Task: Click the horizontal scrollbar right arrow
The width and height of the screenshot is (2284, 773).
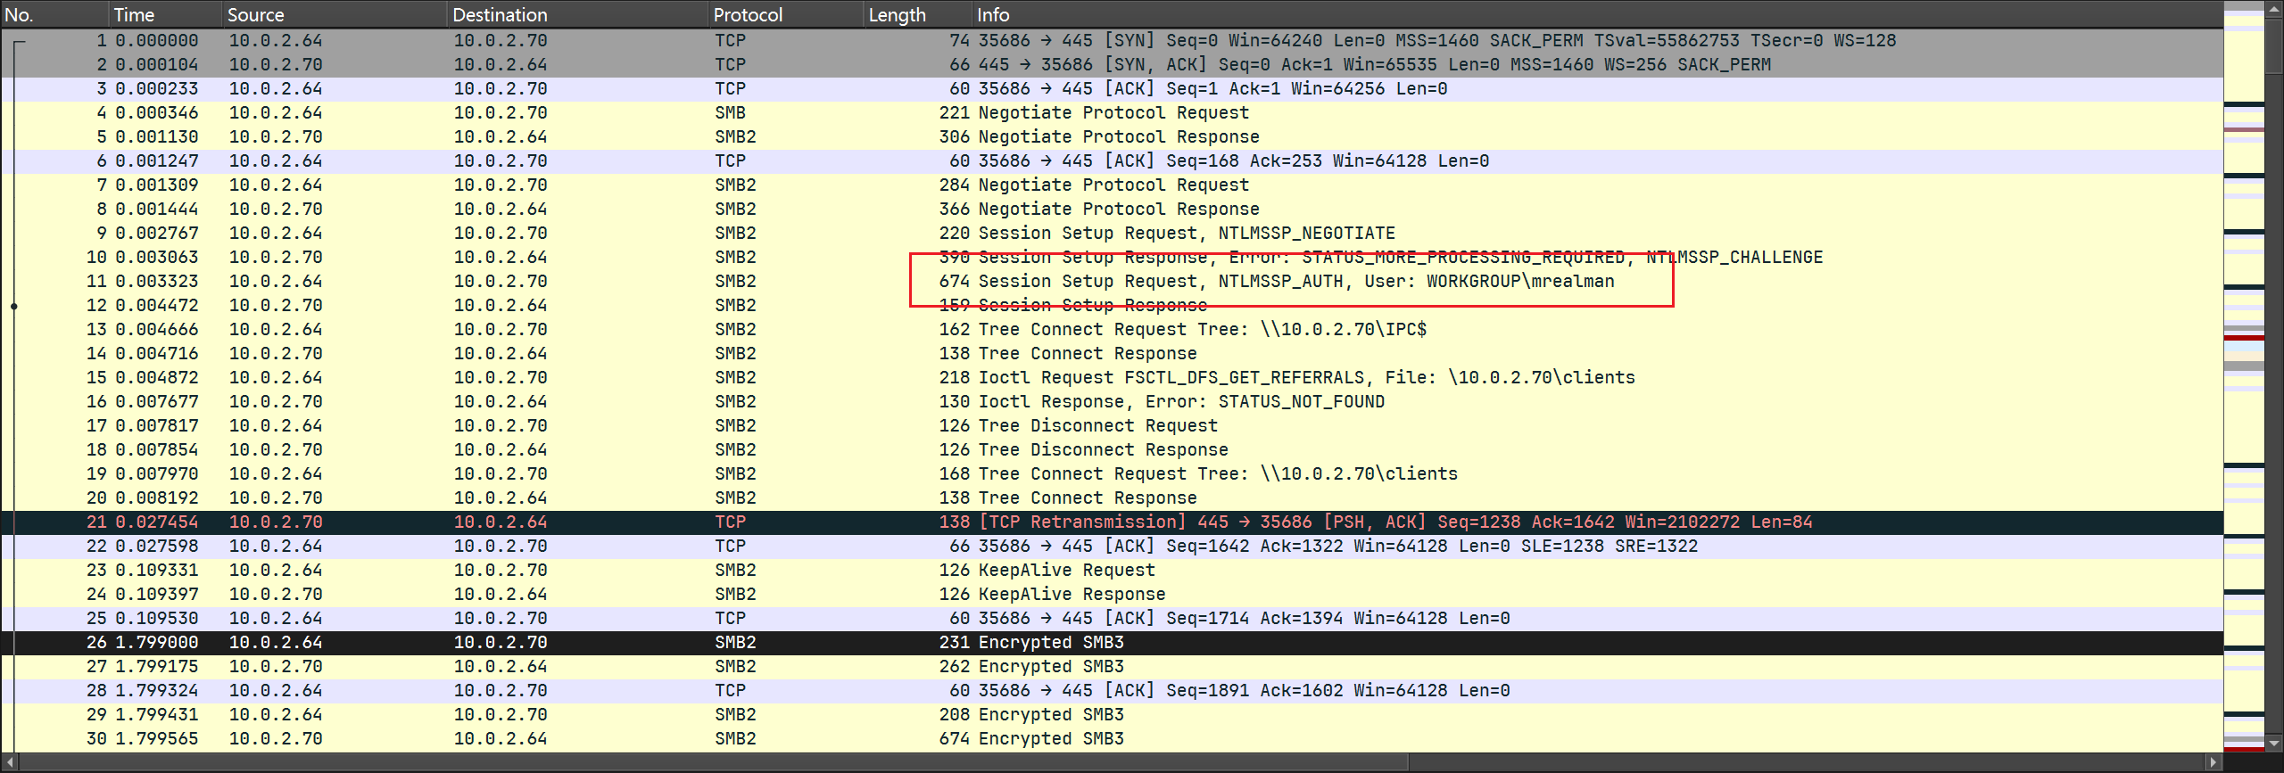Action: point(2213,762)
